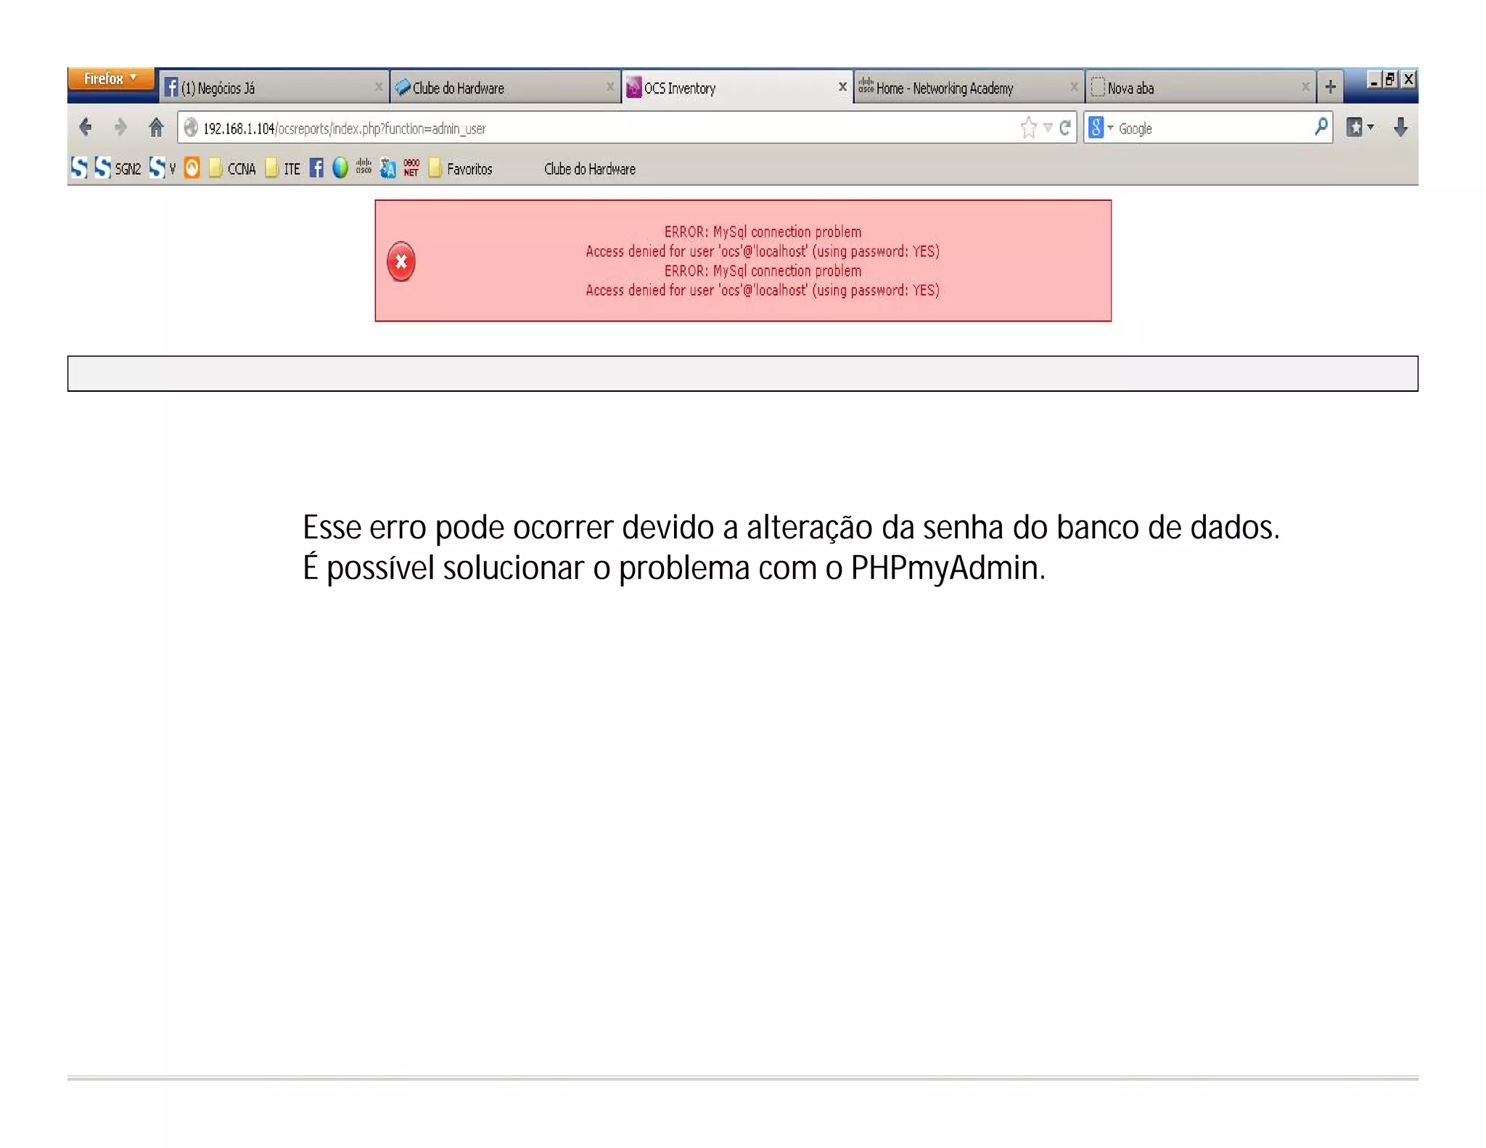Open the Cisco bookmark icon
The image size is (1486, 1148).
pos(364,167)
